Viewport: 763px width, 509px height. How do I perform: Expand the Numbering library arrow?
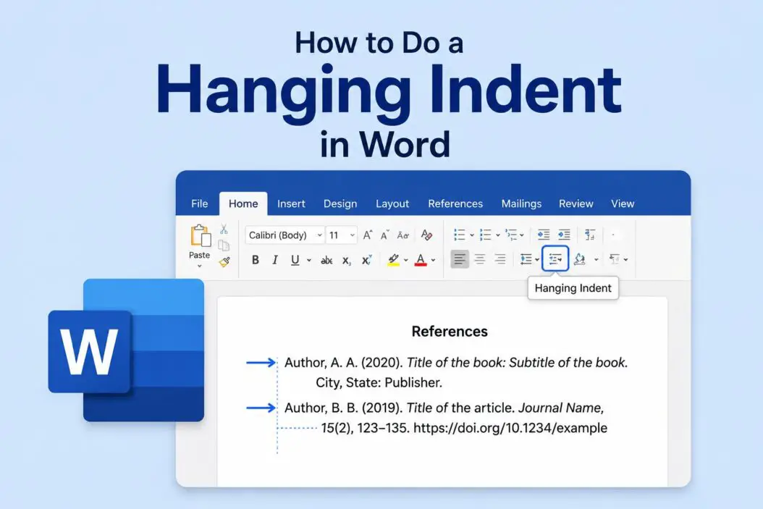498,235
